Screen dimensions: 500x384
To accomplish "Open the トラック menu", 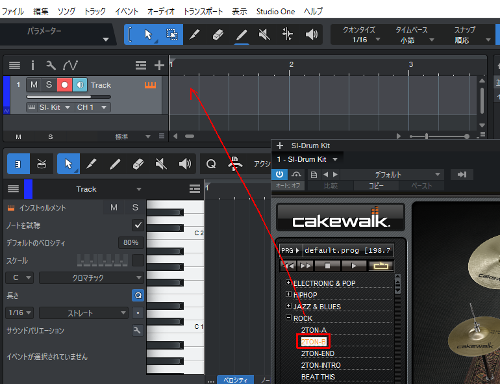I will (95, 12).
